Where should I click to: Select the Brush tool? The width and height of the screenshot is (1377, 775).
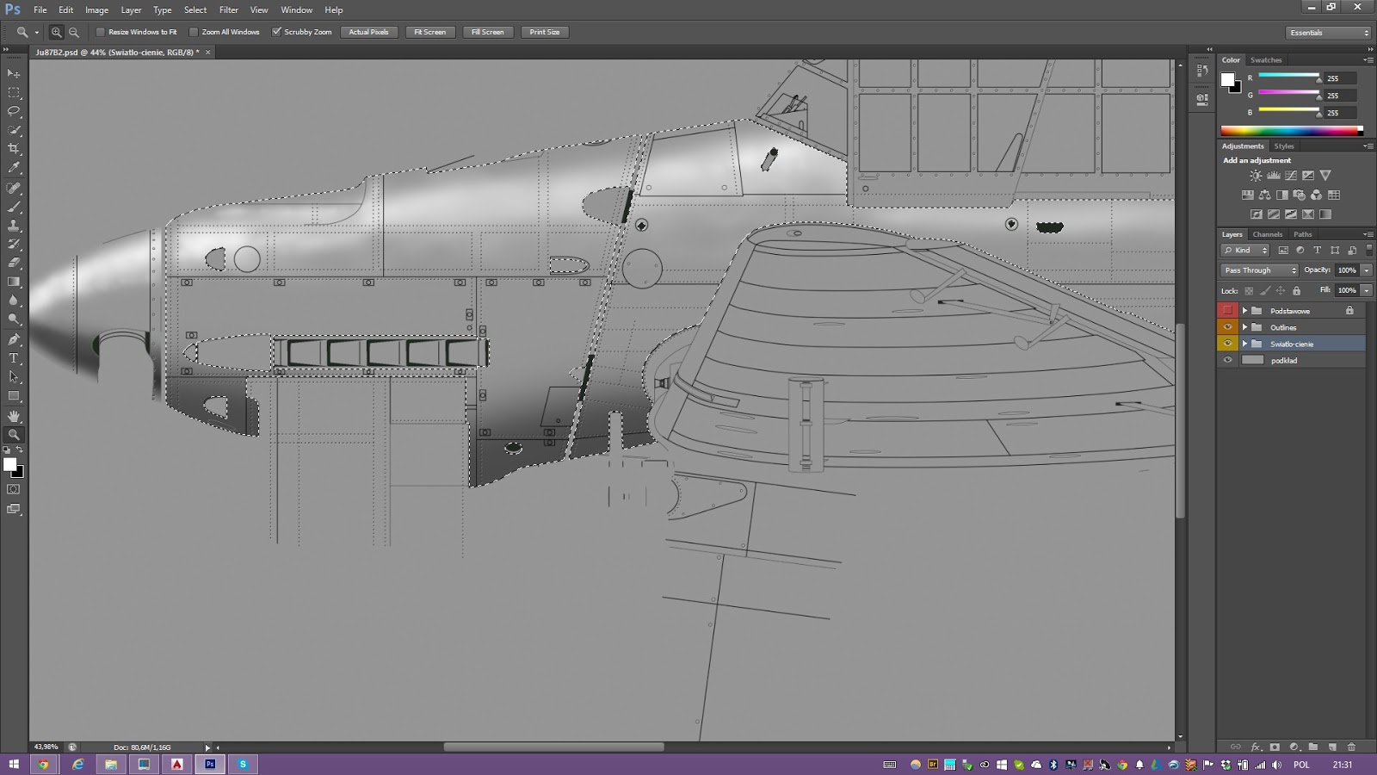(x=14, y=207)
